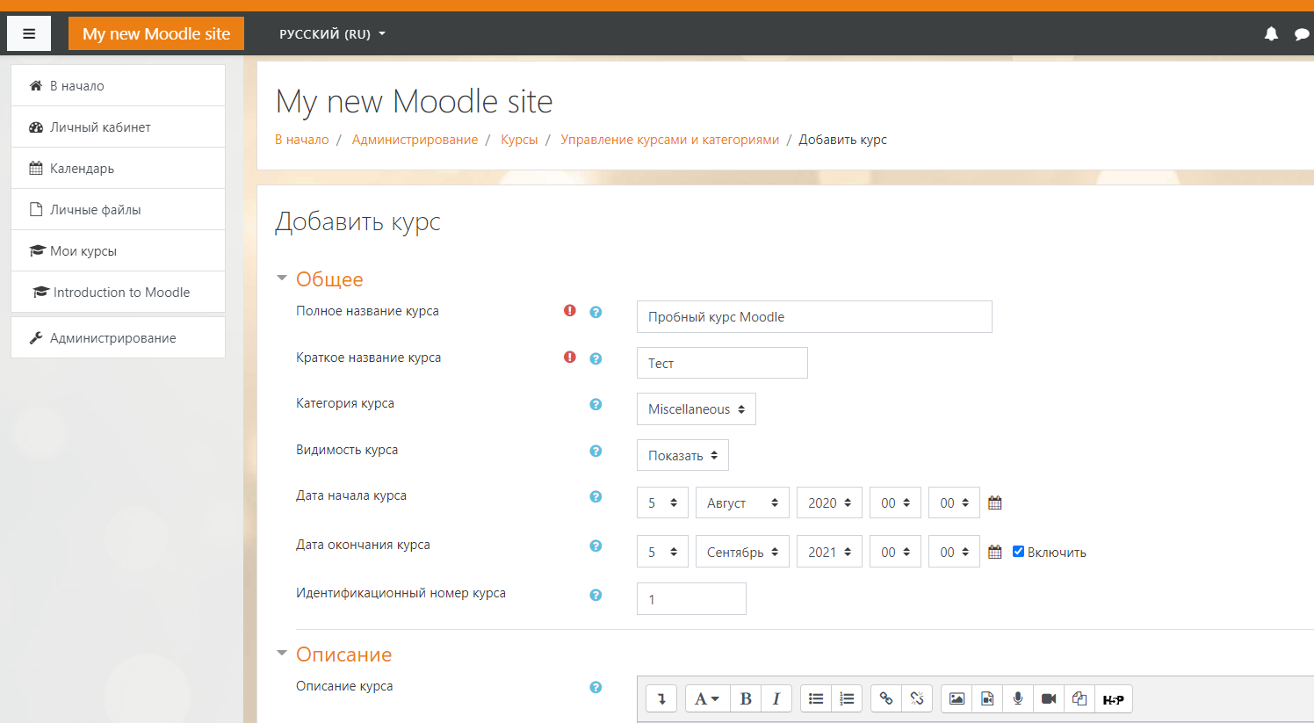Screen dimensions: 1314x723
Task: Apply italic formatting in editor
Action: tap(776, 698)
